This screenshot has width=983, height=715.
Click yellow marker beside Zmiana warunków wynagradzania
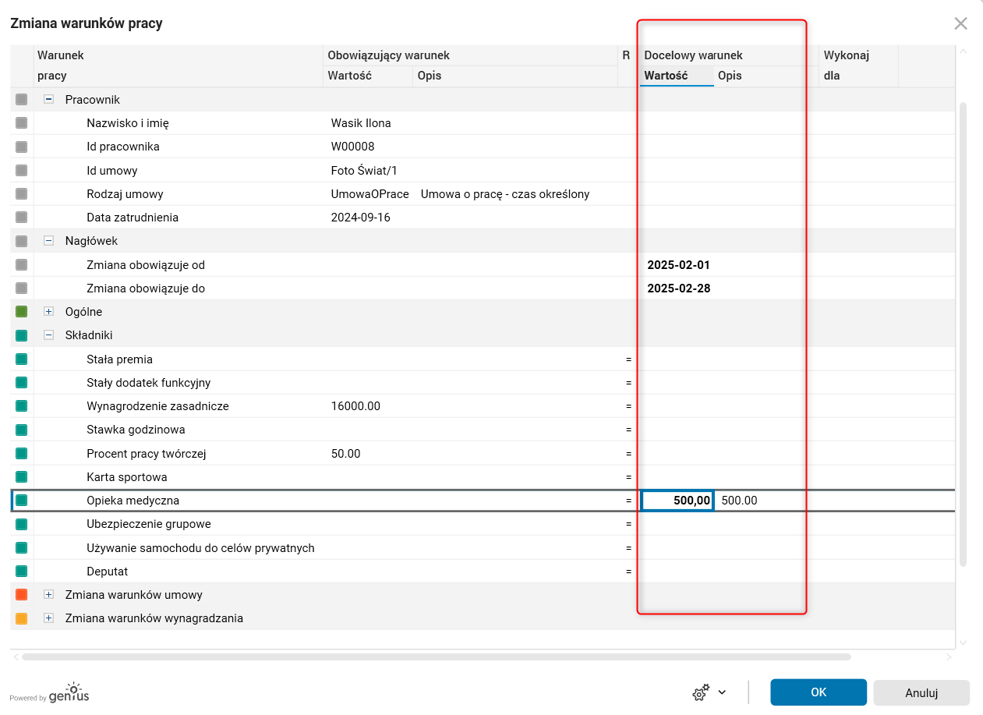pyautogui.click(x=21, y=618)
